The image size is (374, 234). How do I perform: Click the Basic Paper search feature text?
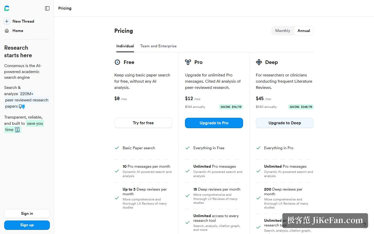tap(139, 148)
